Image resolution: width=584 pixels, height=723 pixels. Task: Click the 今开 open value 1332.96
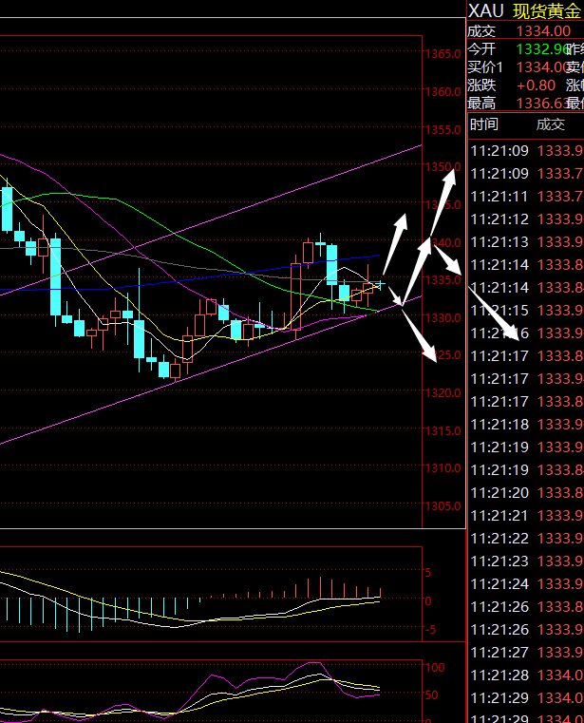tap(541, 49)
